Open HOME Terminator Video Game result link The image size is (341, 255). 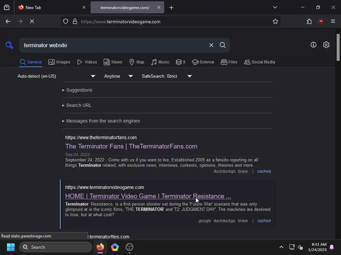[x=148, y=196]
